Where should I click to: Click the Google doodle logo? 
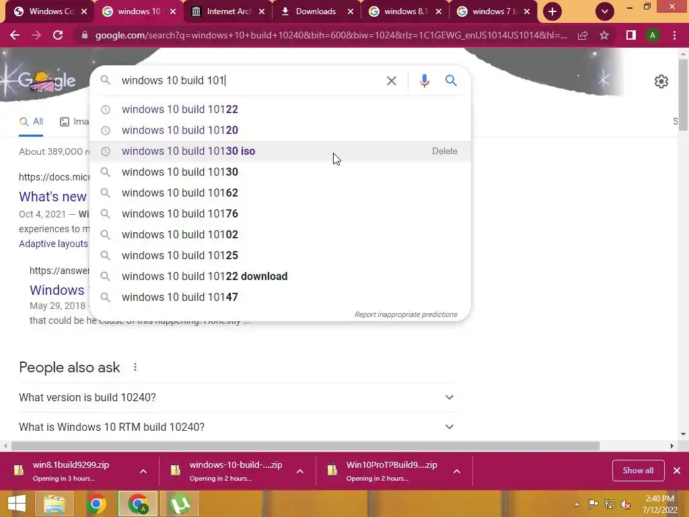click(45, 81)
